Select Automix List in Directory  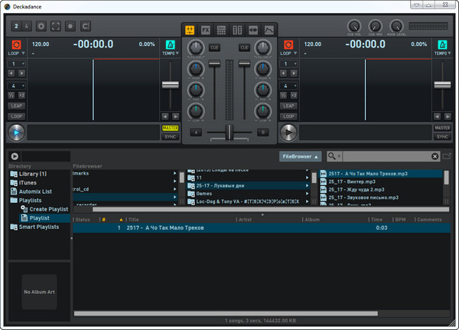pyautogui.click(x=36, y=191)
